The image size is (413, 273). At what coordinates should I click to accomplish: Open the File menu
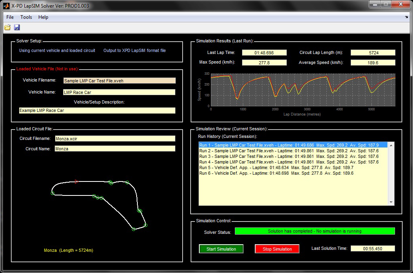pyautogui.click(x=10, y=17)
